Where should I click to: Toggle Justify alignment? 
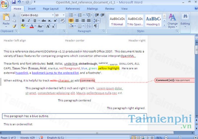pyautogui.click(x=89, y=20)
